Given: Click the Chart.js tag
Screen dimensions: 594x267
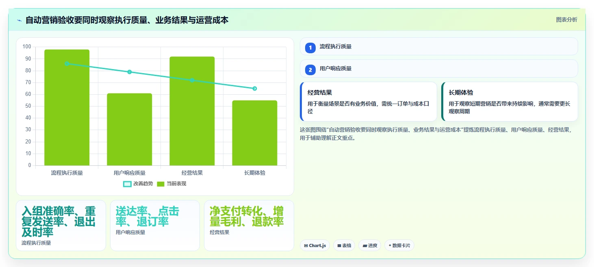Looking at the screenshot, I should click(x=315, y=245).
